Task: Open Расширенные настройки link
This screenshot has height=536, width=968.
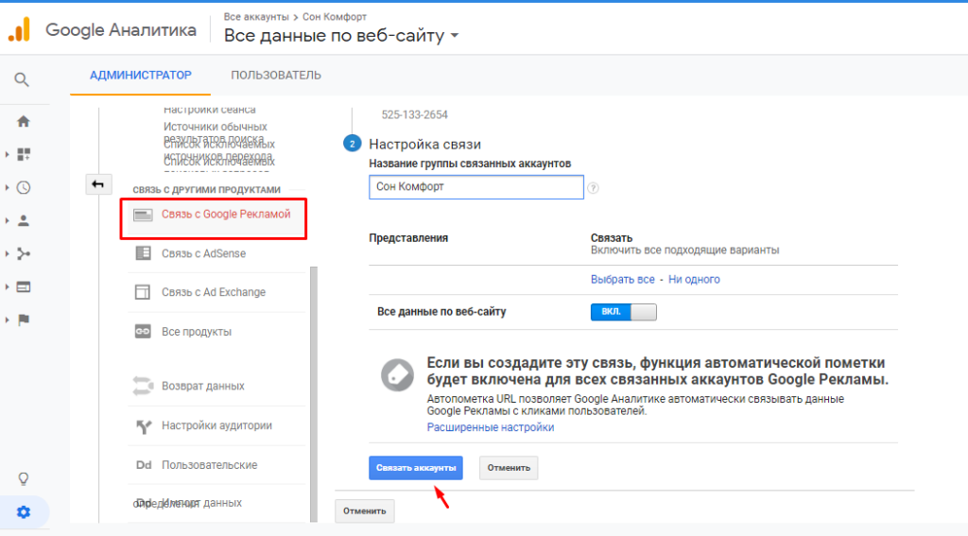Action: click(x=491, y=427)
